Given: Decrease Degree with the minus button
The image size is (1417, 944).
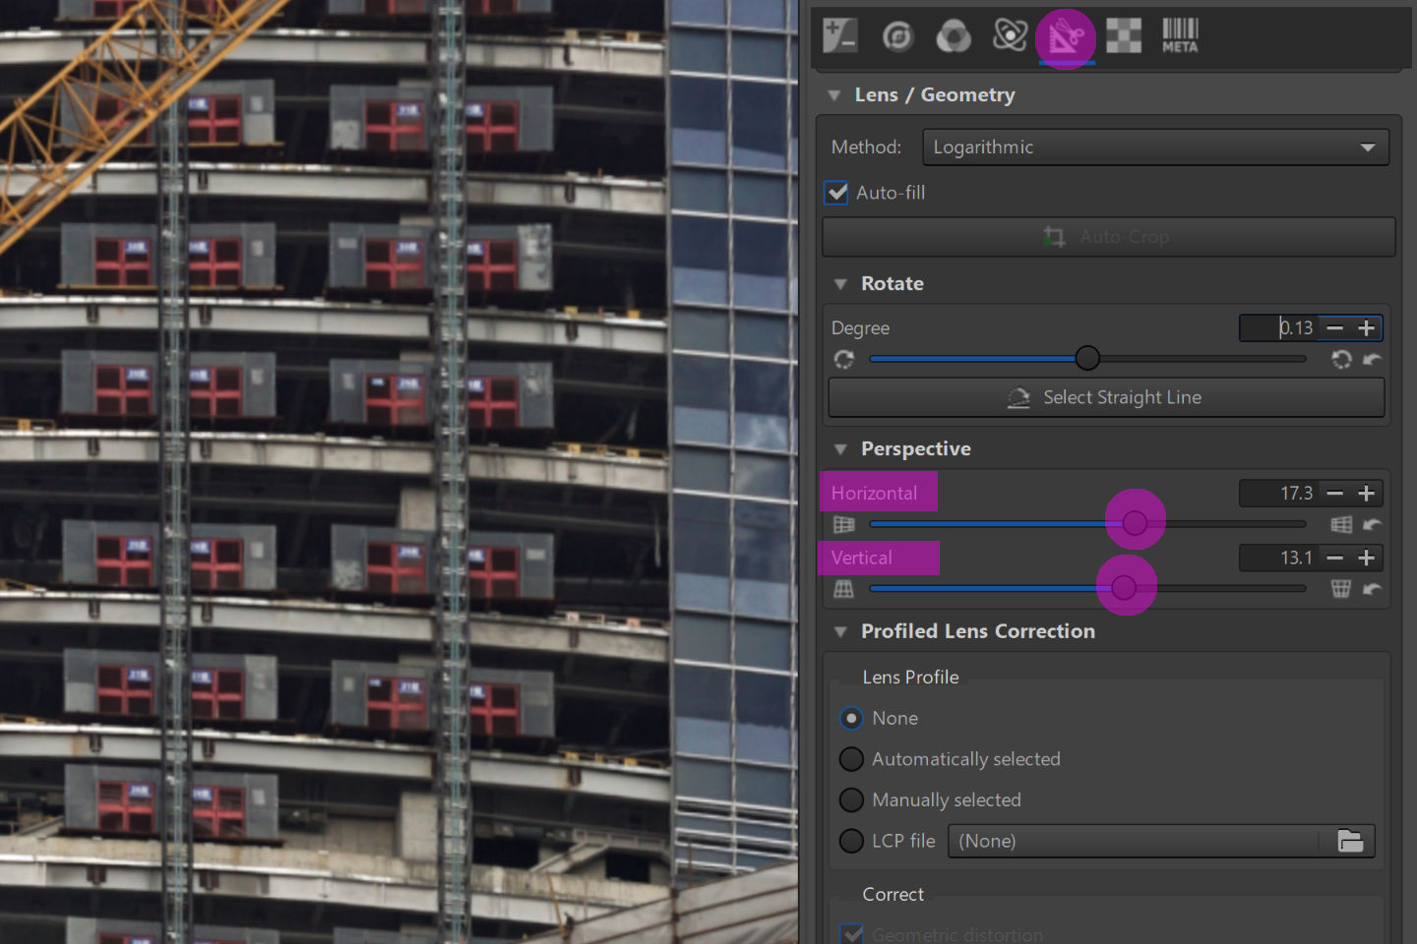Looking at the screenshot, I should (1334, 327).
